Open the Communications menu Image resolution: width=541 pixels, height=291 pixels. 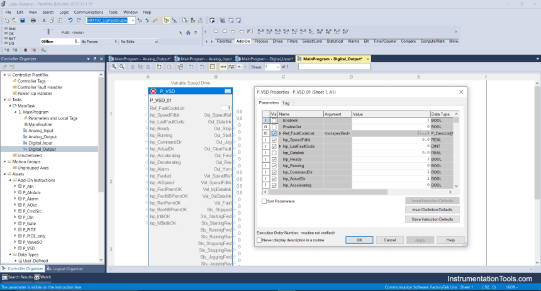tap(88, 12)
